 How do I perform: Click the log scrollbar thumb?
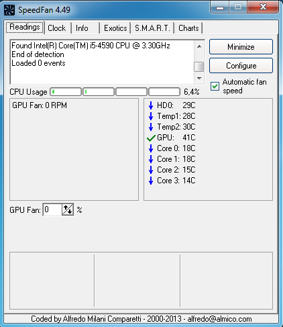click(x=199, y=66)
